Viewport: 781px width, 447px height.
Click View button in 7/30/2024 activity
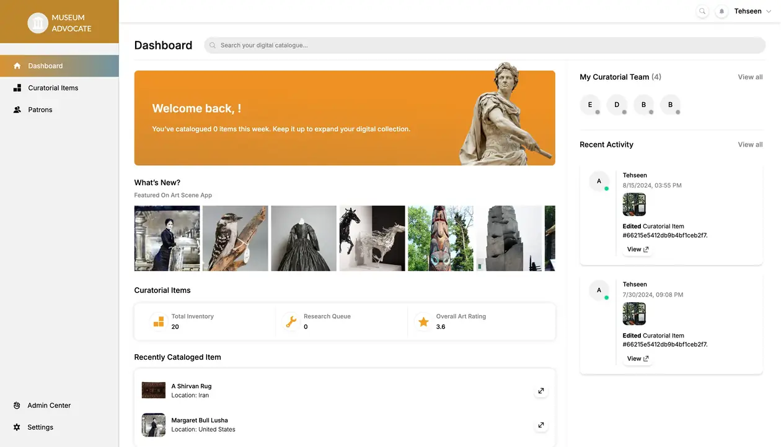pyautogui.click(x=638, y=358)
